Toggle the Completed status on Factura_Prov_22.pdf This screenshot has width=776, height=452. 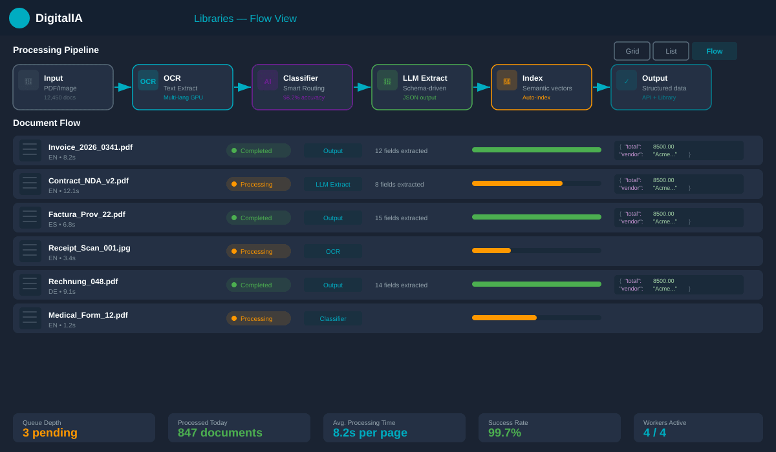[x=259, y=218]
